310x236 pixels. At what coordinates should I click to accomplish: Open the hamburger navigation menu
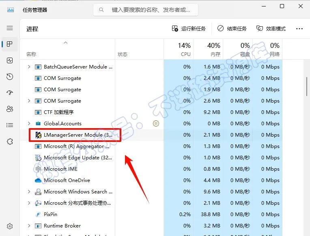coord(10,28)
